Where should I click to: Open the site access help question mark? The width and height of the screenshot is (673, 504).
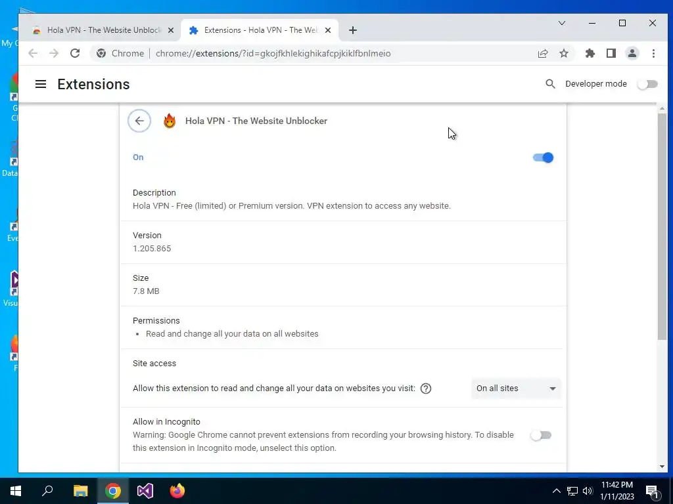click(x=426, y=388)
